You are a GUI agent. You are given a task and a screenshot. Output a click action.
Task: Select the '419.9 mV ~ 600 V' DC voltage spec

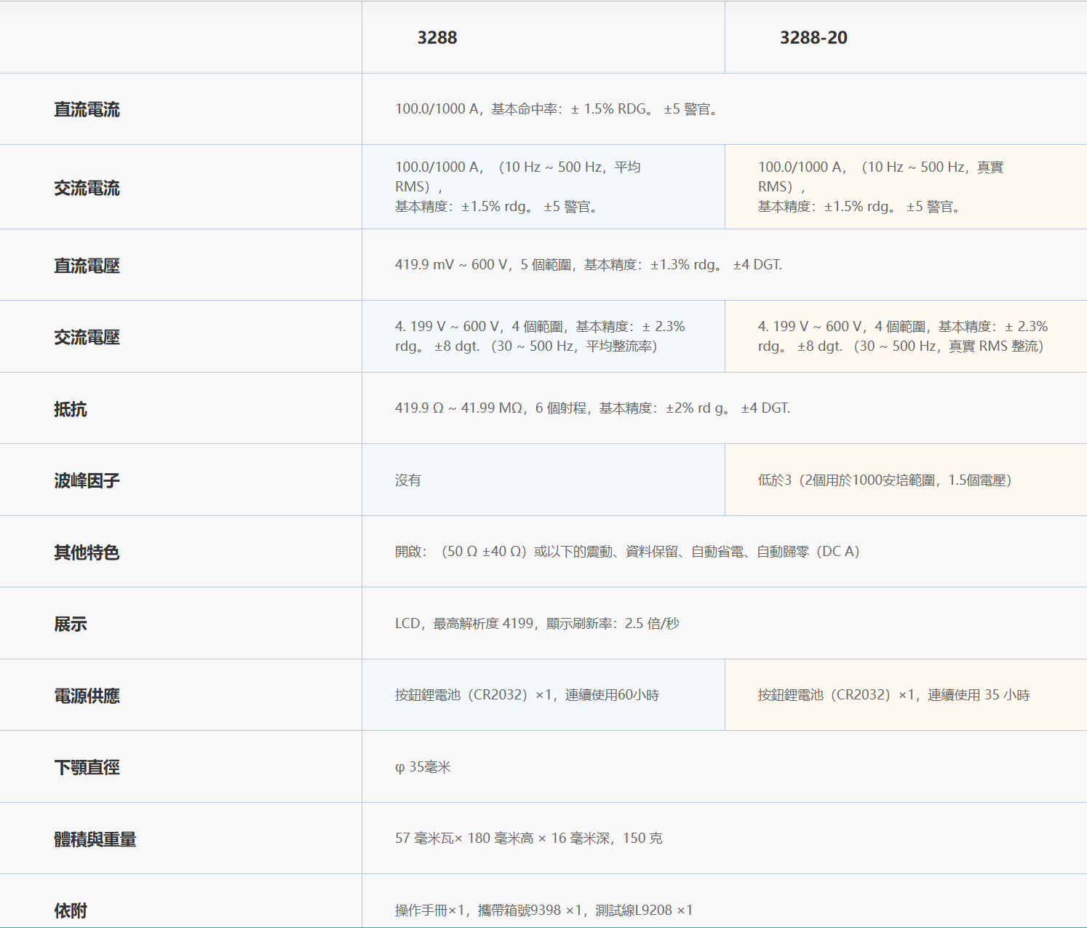pos(589,265)
